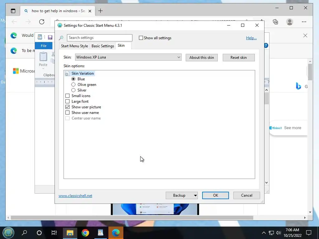Screen dimensions: 319x239
Task: Enable Show user name checkbox
Action: (x=67, y=113)
